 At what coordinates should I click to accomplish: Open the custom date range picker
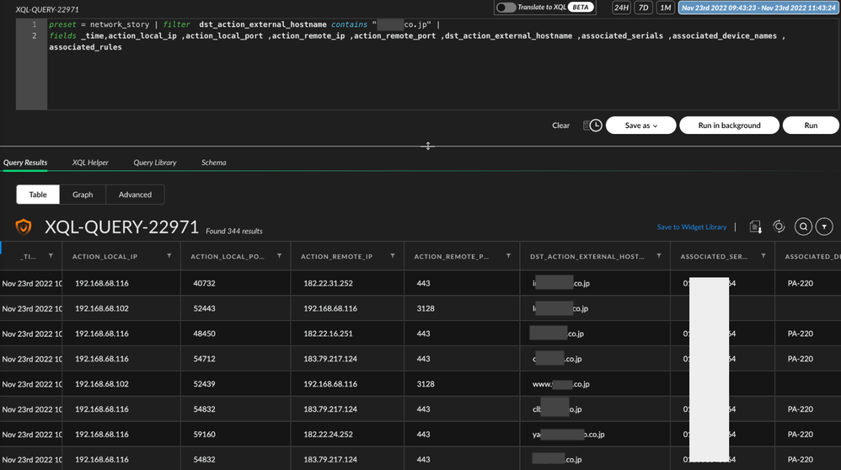(x=758, y=8)
